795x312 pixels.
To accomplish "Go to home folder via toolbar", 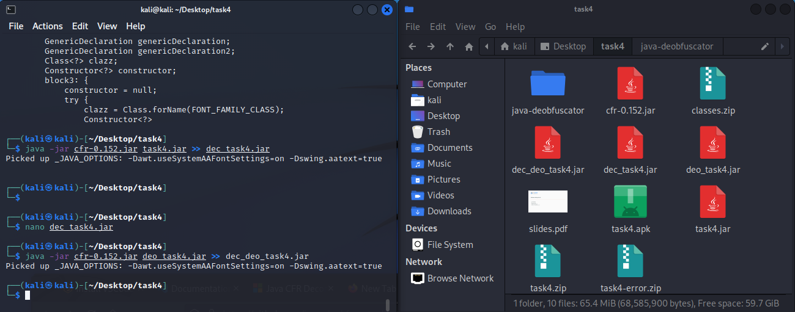I will point(469,46).
